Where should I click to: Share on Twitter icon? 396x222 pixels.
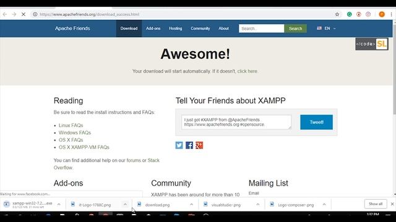[x=179, y=146]
